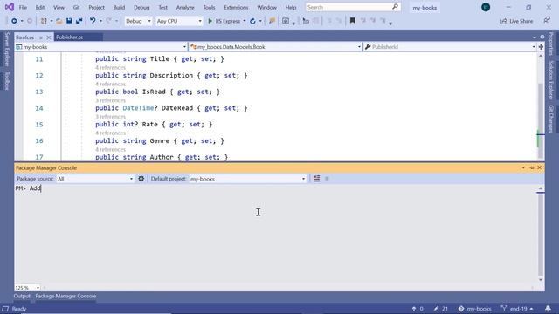This screenshot has width=559, height=314.
Task: Open Package Manager Console settings gear
Action: click(141, 179)
